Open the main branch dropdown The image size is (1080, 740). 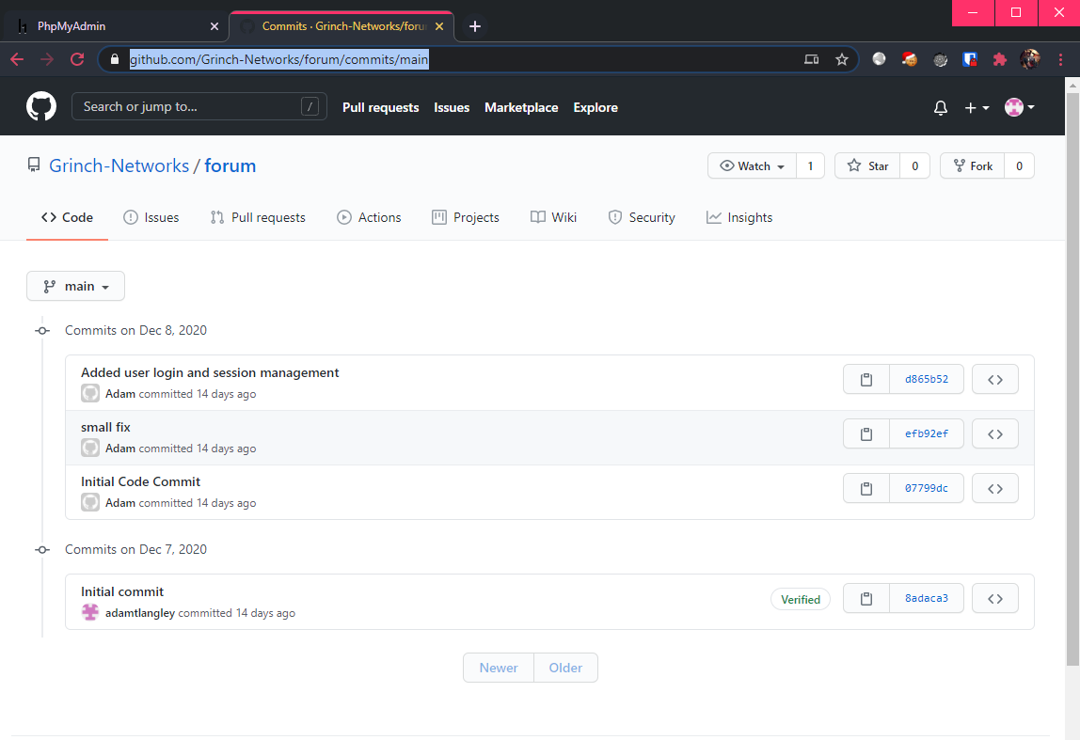[x=76, y=286]
